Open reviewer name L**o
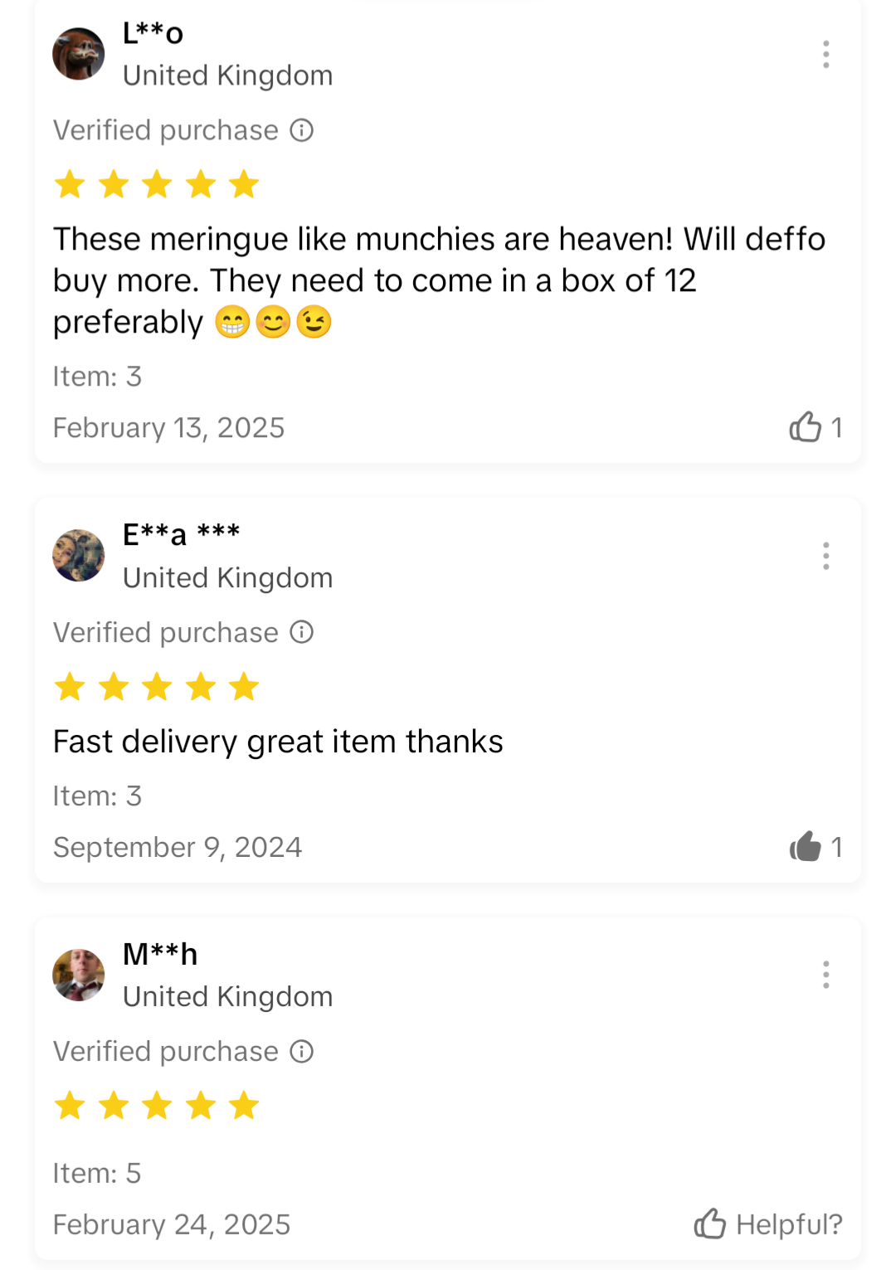896x1270 pixels. click(153, 33)
